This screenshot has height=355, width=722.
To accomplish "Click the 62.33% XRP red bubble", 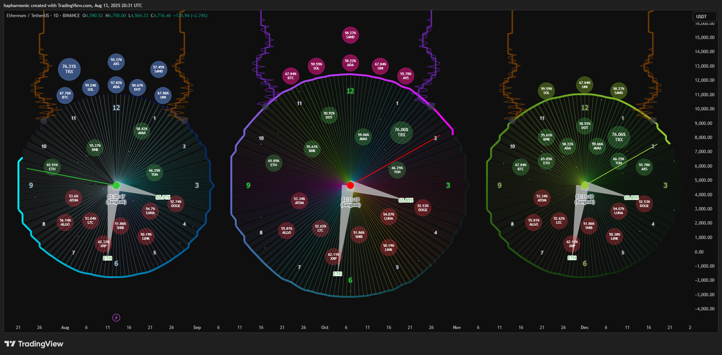I will tap(103, 244).
